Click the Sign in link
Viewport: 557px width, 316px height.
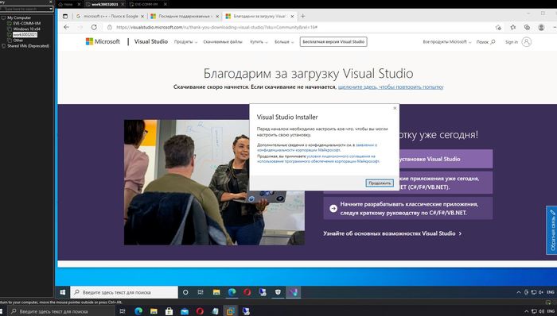point(512,42)
